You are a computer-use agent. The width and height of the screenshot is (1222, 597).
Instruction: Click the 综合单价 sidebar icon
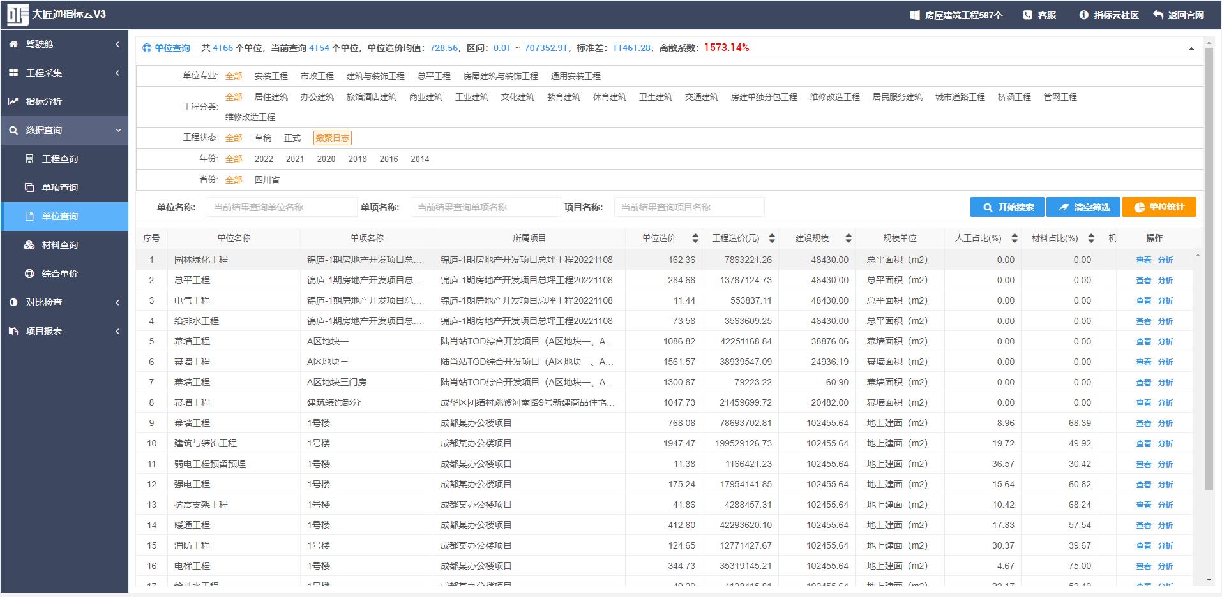click(x=29, y=274)
